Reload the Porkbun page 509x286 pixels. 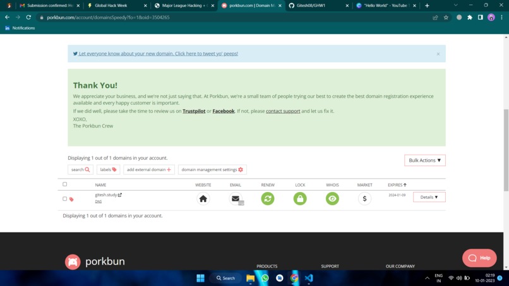tap(28, 17)
